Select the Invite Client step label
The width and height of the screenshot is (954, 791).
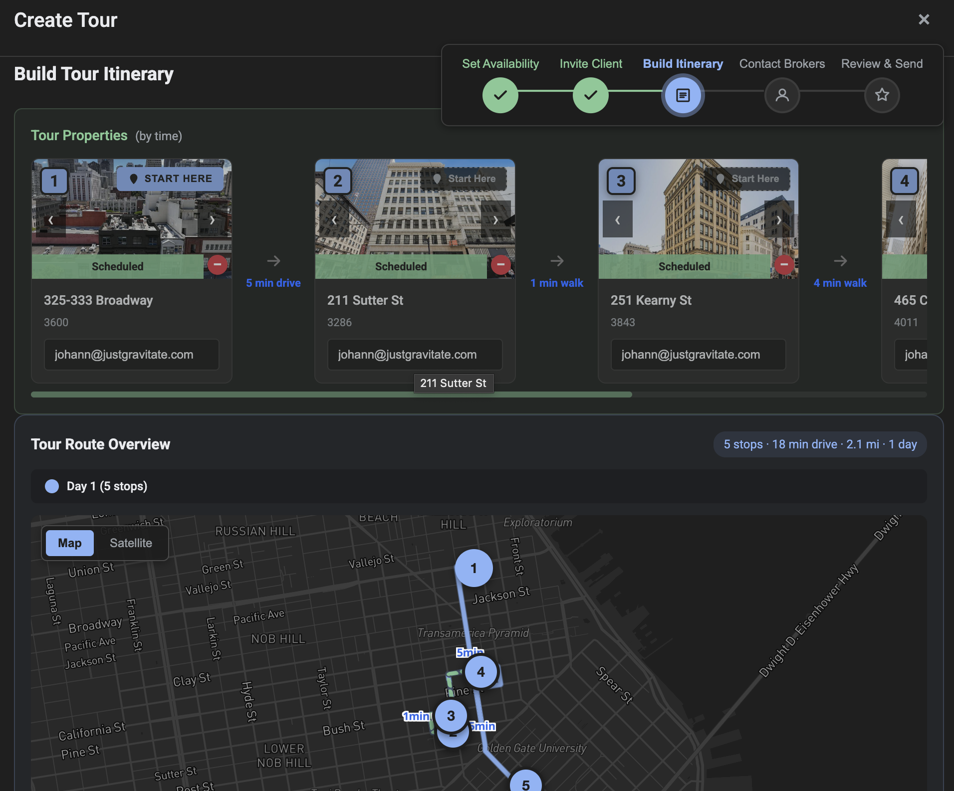(591, 63)
